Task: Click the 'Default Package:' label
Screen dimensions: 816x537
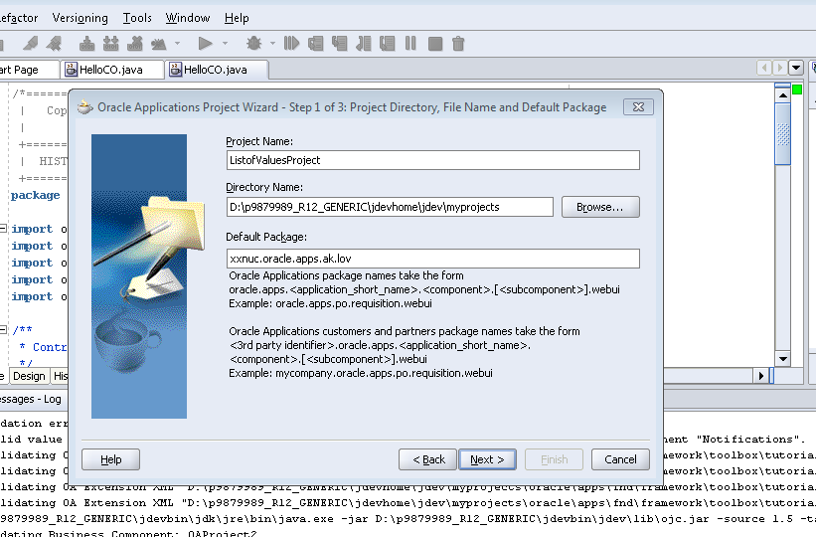Action: coord(266,237)
